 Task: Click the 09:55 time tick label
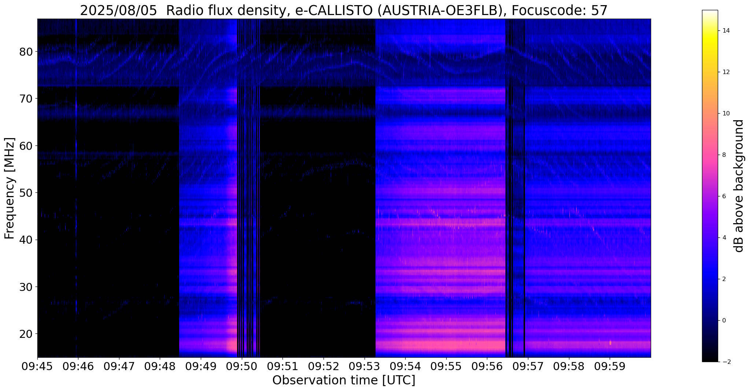[446, 367]
